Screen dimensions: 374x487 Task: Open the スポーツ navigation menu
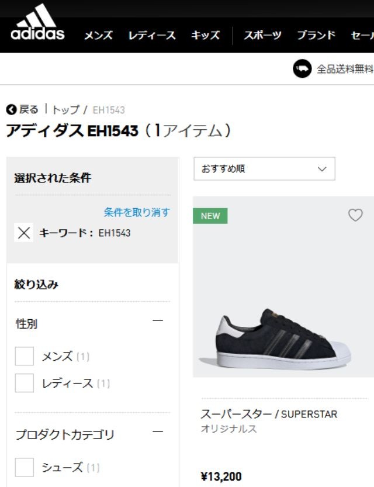262,35
